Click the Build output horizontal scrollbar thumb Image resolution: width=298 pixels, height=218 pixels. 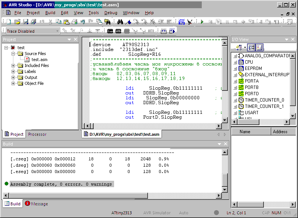(78, 195)
